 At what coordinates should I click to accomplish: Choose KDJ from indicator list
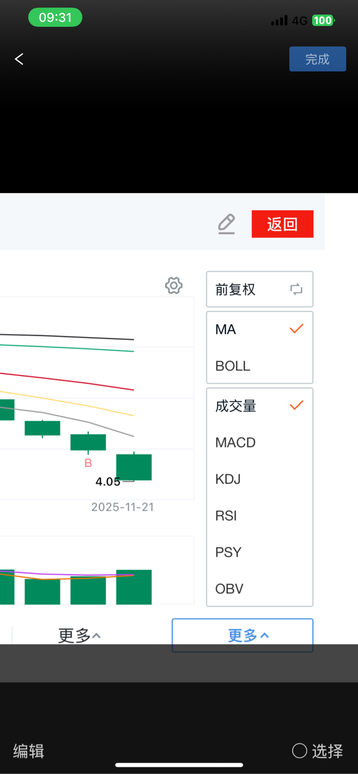[228, 479]
